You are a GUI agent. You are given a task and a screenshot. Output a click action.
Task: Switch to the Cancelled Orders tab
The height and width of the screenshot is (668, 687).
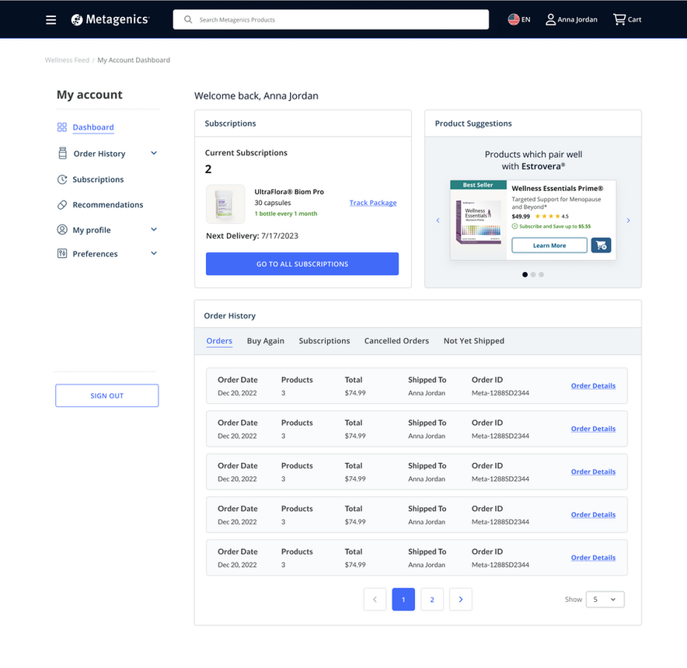pyautogui.click(x=396, y=341)
